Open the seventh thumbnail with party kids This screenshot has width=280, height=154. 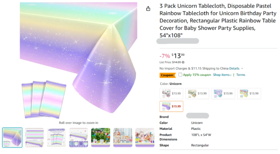click(145, 137)
